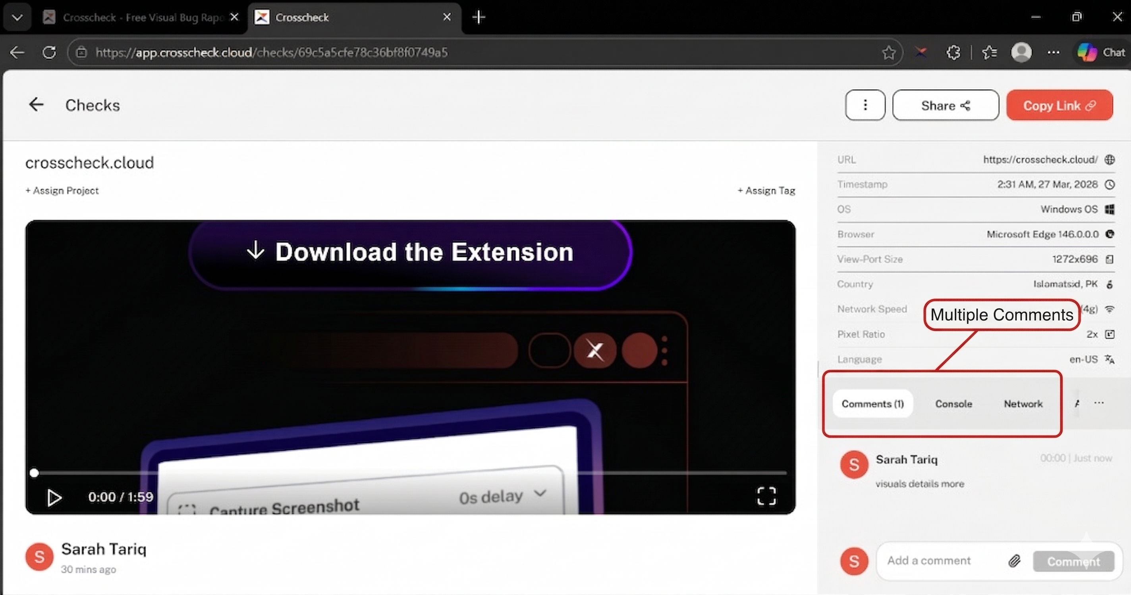Click the back arrow next to Checks

(36, 104)
